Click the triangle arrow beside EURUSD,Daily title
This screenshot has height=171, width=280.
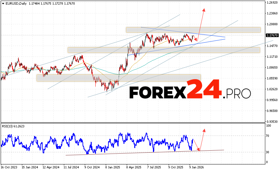pyautogui.click(x=3, y=4)
